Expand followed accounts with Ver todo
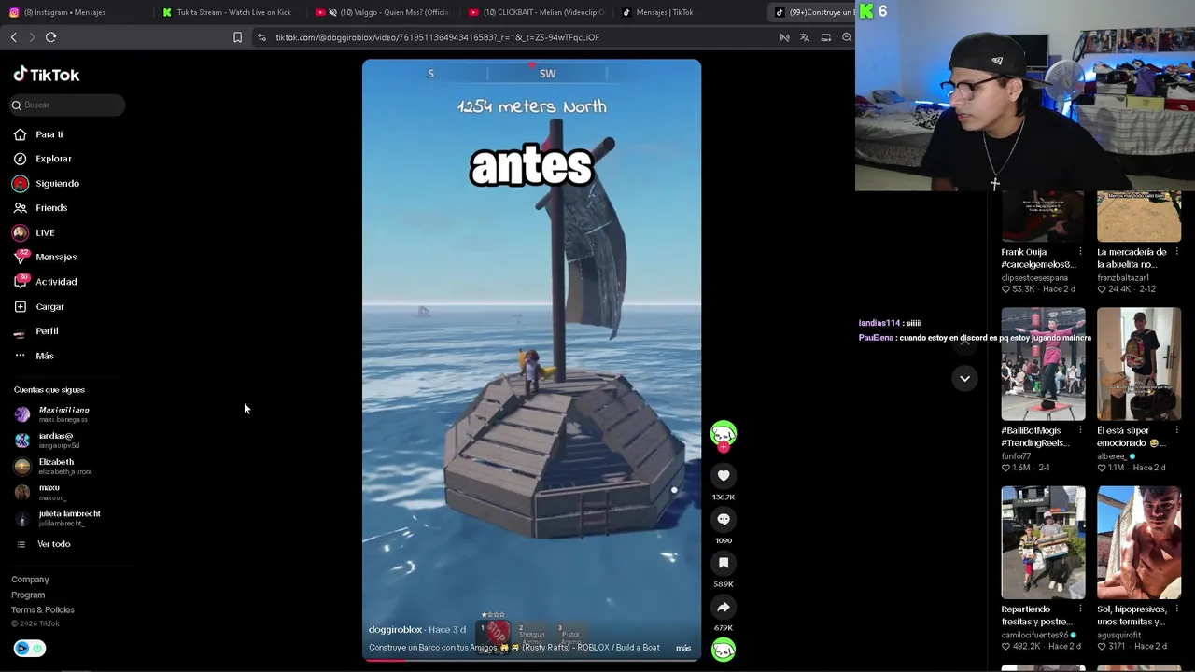 [x=44, y=544]
